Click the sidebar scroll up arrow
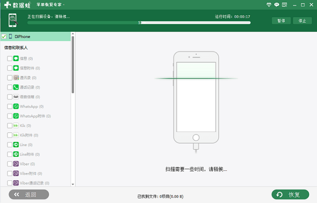Screen dimensions: 317x203 tap(73, 34)
